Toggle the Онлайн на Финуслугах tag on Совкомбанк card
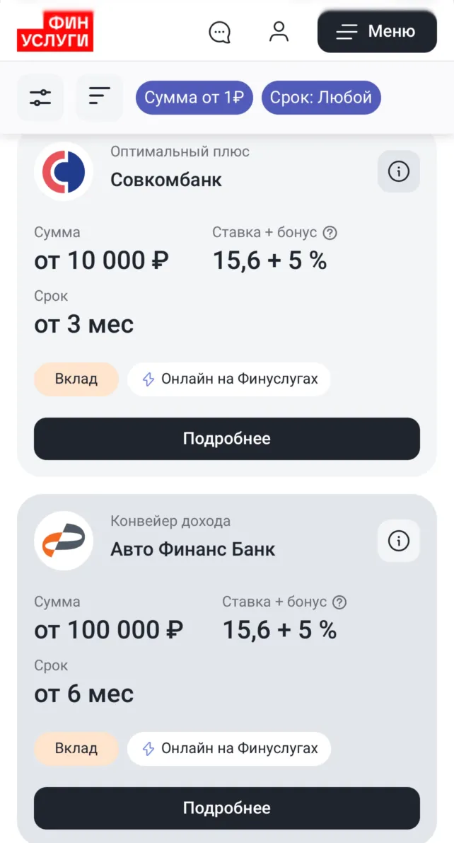 click(x=228, y=379)
